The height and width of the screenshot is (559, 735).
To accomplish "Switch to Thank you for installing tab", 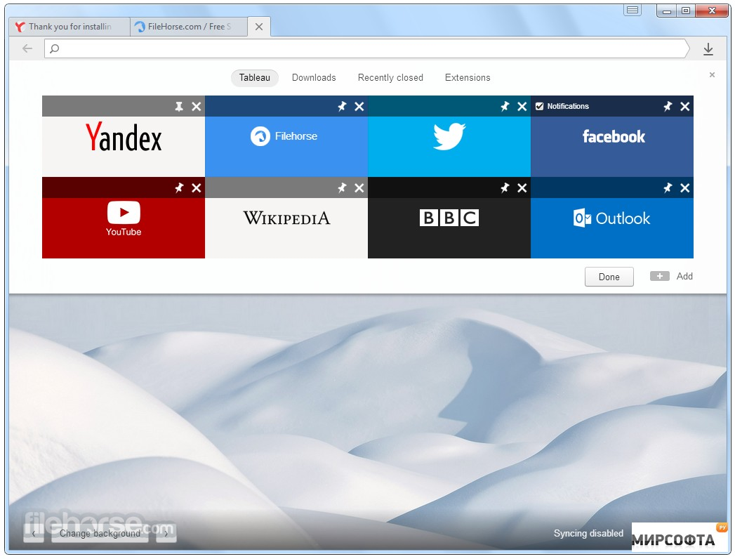I will (x=69, y=27).
